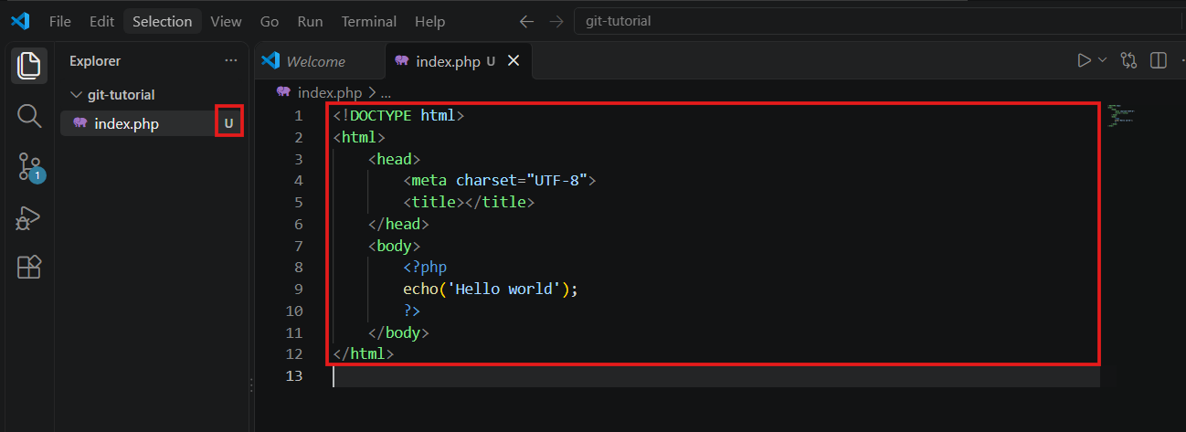Open the Edit menu
This screenshot has width=1186, height=432.
point(102,21)
